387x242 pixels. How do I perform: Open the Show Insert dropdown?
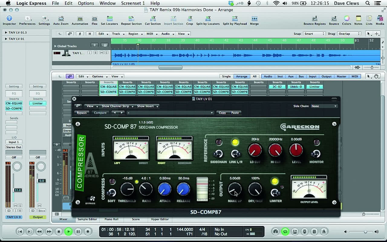[x=148, y=106]
